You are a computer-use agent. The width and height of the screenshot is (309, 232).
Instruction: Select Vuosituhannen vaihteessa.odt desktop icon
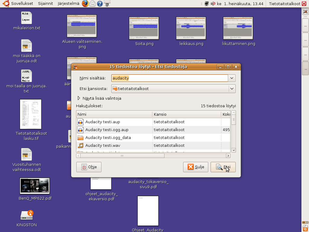pyautogui.click(x=27, y=154)
